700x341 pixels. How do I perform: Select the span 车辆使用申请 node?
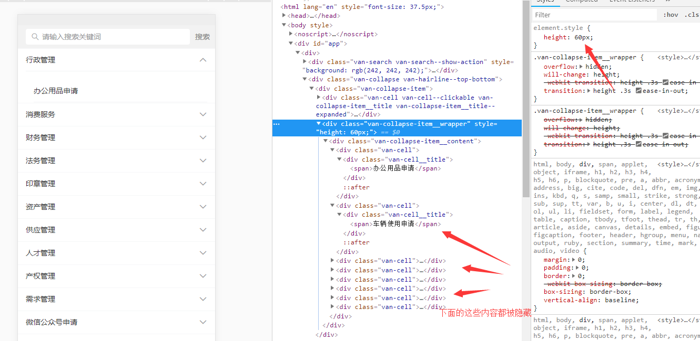(395, 224)
